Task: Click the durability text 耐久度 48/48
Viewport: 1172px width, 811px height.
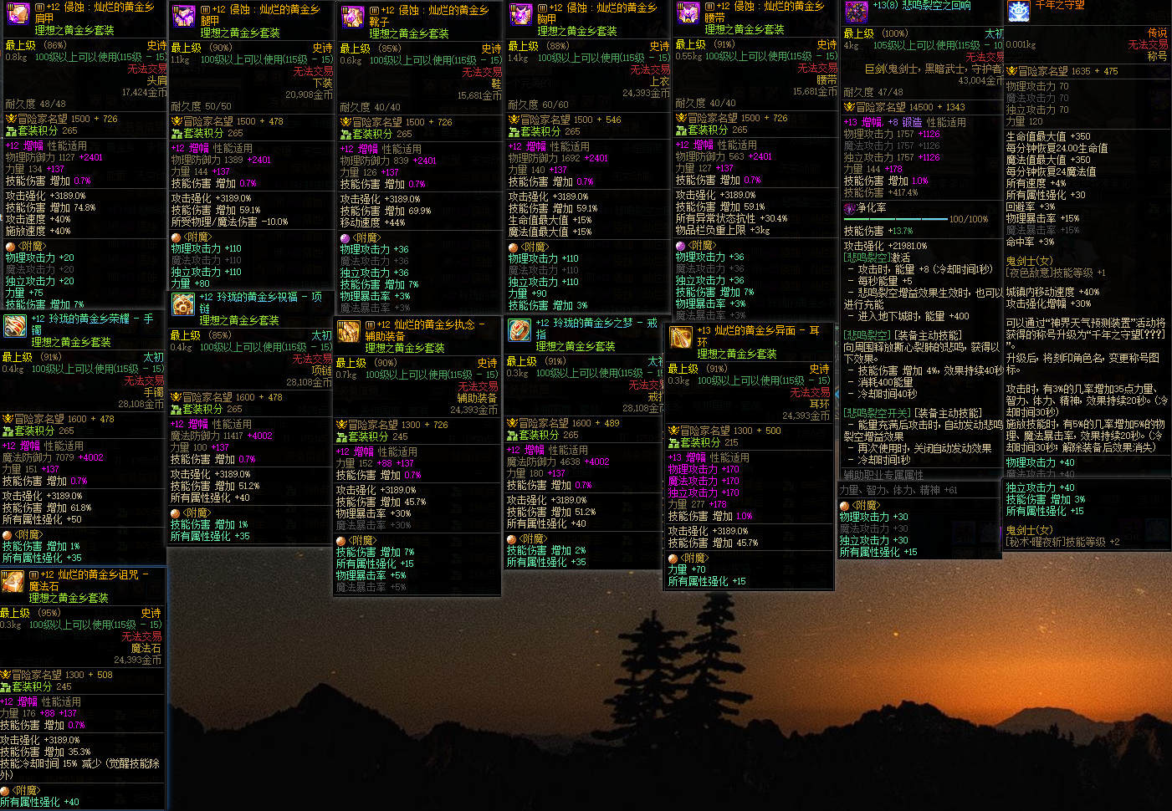Action: coord(35,104)
